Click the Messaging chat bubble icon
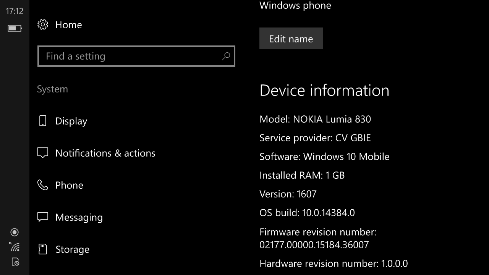Screen dimensions: 489x275 click(x=42, y=217)
